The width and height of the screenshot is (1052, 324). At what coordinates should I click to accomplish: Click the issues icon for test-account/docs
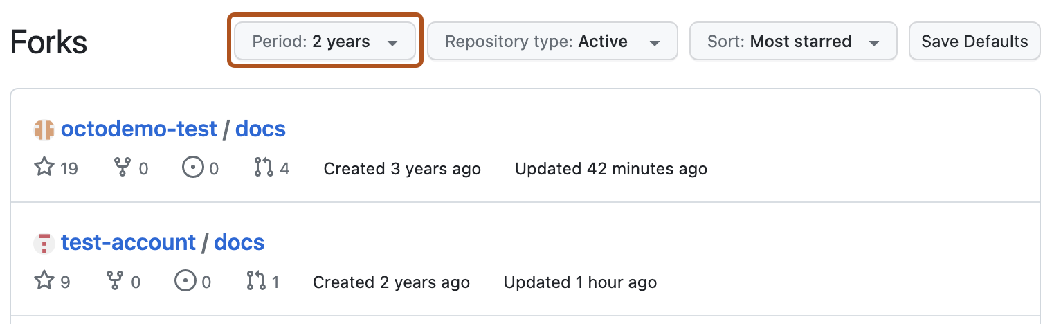184,282
